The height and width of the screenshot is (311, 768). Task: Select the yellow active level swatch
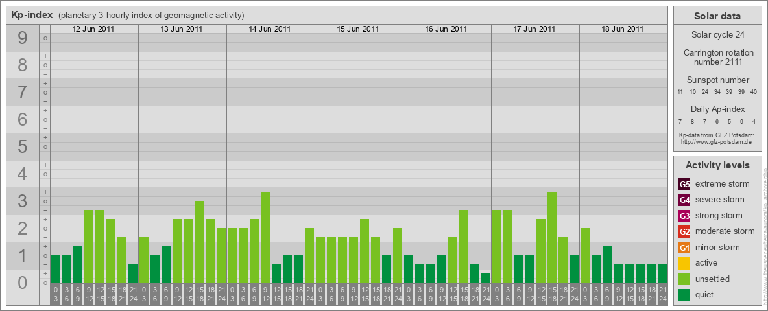[x=684, y=263]
